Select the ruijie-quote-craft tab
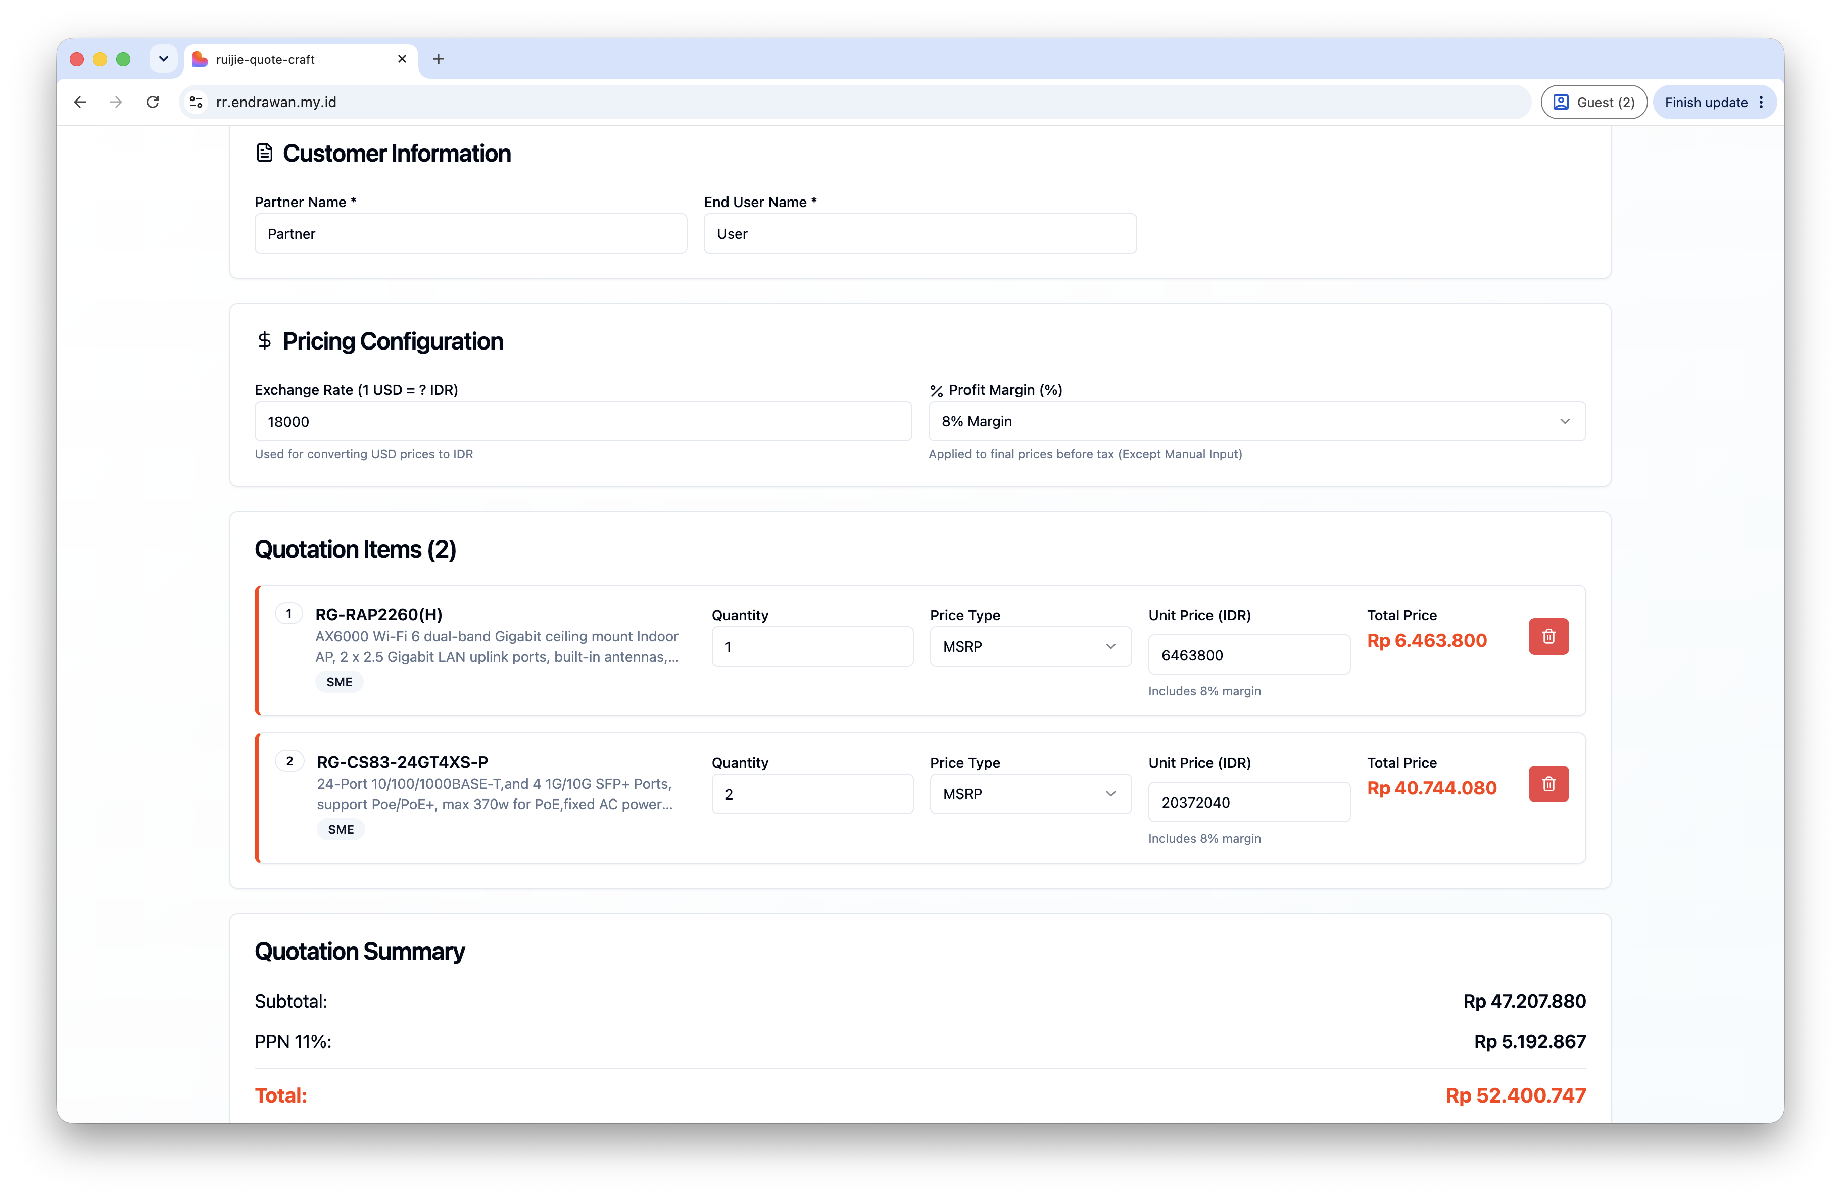Screen dimensions: 1841x1198 tap(300, 59)
